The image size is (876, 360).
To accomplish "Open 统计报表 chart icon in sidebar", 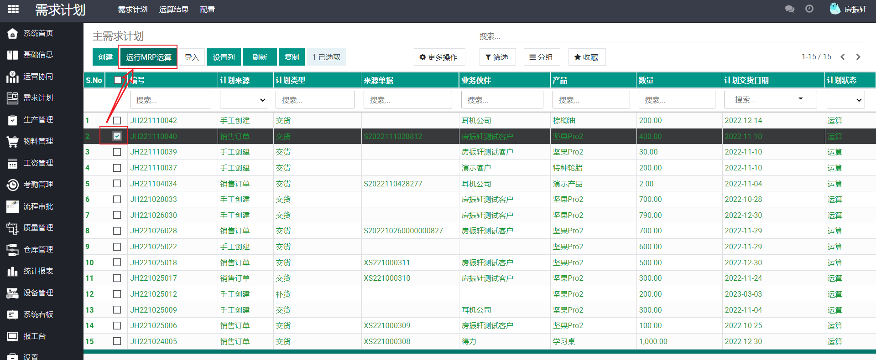I will pos(12,271).
